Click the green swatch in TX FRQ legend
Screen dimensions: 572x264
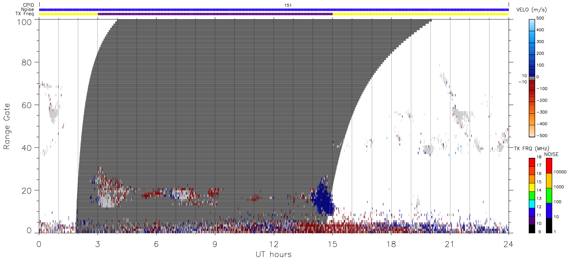(x=531, y=196)
